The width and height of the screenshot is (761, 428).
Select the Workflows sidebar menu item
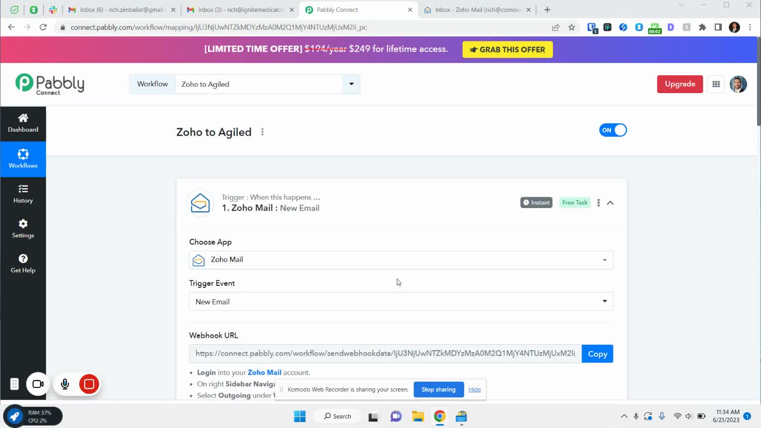[23, 159]
